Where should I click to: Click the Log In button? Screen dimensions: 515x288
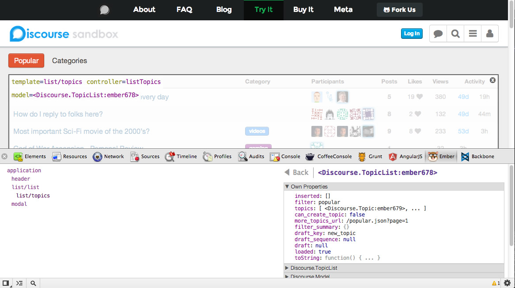(412, 34)
